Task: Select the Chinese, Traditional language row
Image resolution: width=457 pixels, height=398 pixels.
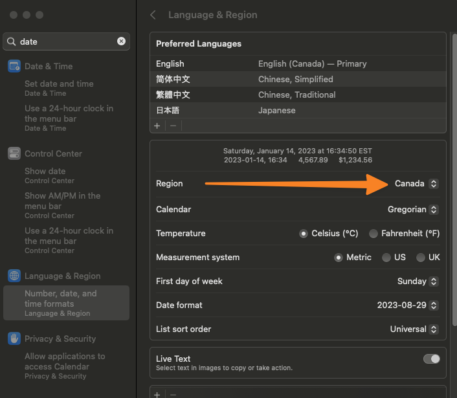Action: tap(298, 94)
